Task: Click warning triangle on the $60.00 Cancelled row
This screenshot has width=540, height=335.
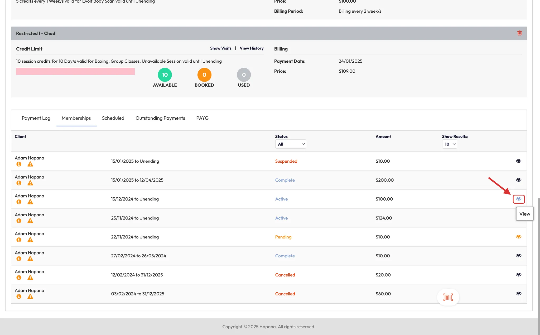Action: 30,297
